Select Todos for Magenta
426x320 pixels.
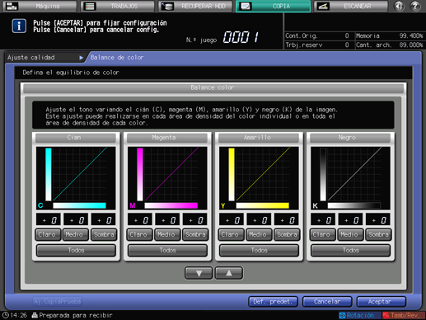point(167,250)
